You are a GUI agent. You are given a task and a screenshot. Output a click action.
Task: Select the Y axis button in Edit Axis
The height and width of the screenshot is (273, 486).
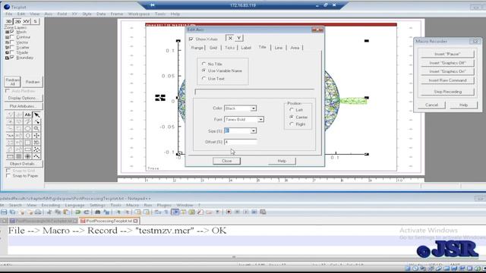point(238,38)
